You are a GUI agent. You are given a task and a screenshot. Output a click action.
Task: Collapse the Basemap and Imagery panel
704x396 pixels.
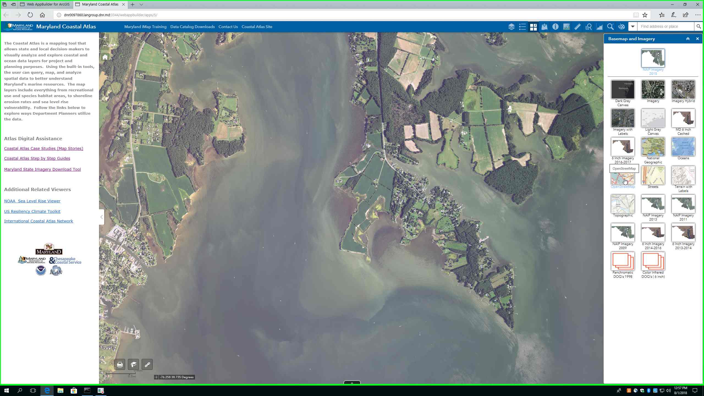click(688, 39)
